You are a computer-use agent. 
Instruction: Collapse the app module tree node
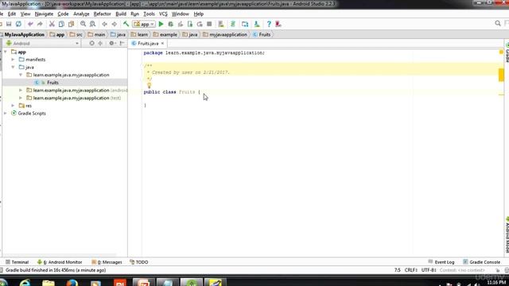click(6, 52)
